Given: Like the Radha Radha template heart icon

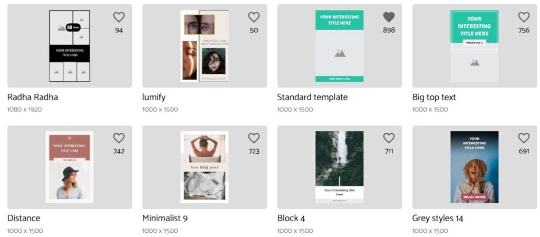Looking at the screenshot, I should point(119,17).
